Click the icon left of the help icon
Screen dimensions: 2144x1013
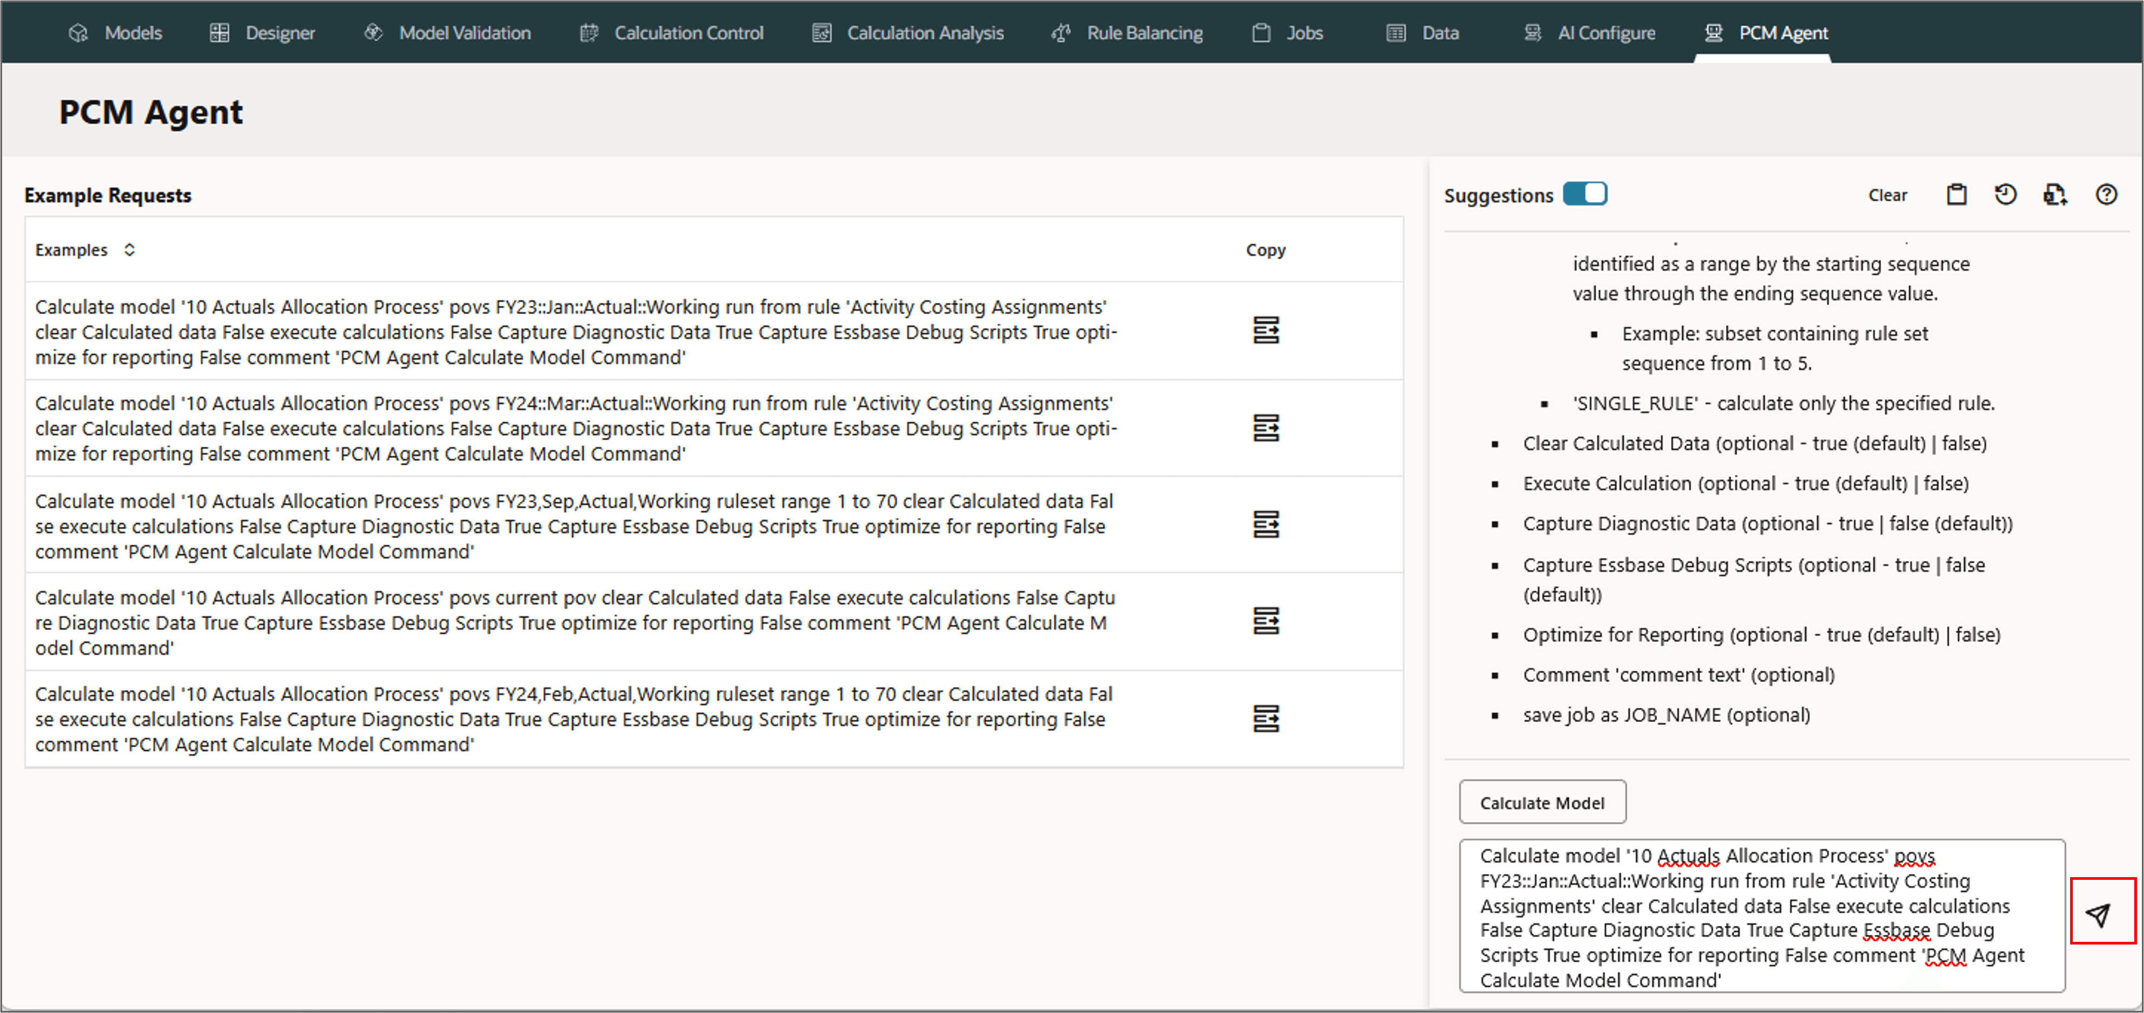tap(2054, 195)
